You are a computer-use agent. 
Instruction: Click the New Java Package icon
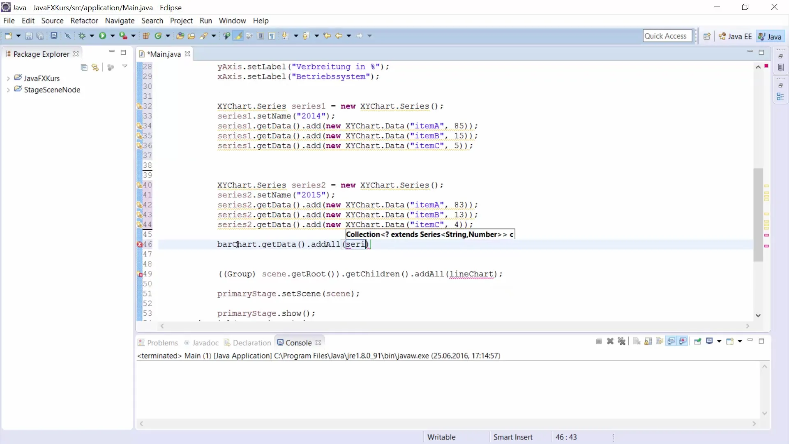click(146, 36)
